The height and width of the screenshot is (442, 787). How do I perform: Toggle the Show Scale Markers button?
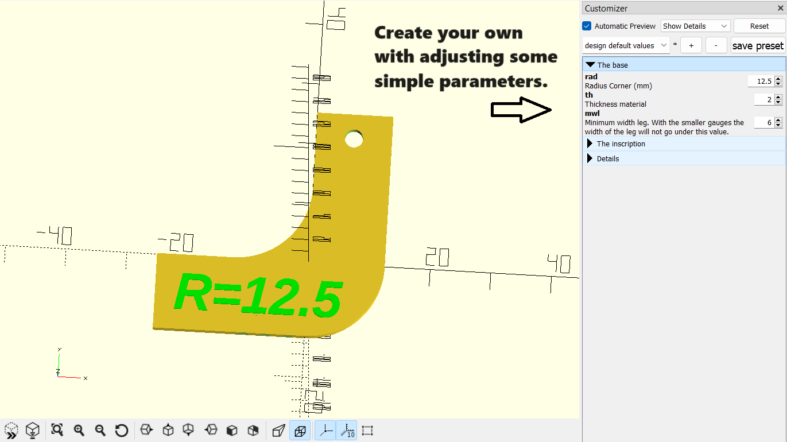tap(347, 430)
